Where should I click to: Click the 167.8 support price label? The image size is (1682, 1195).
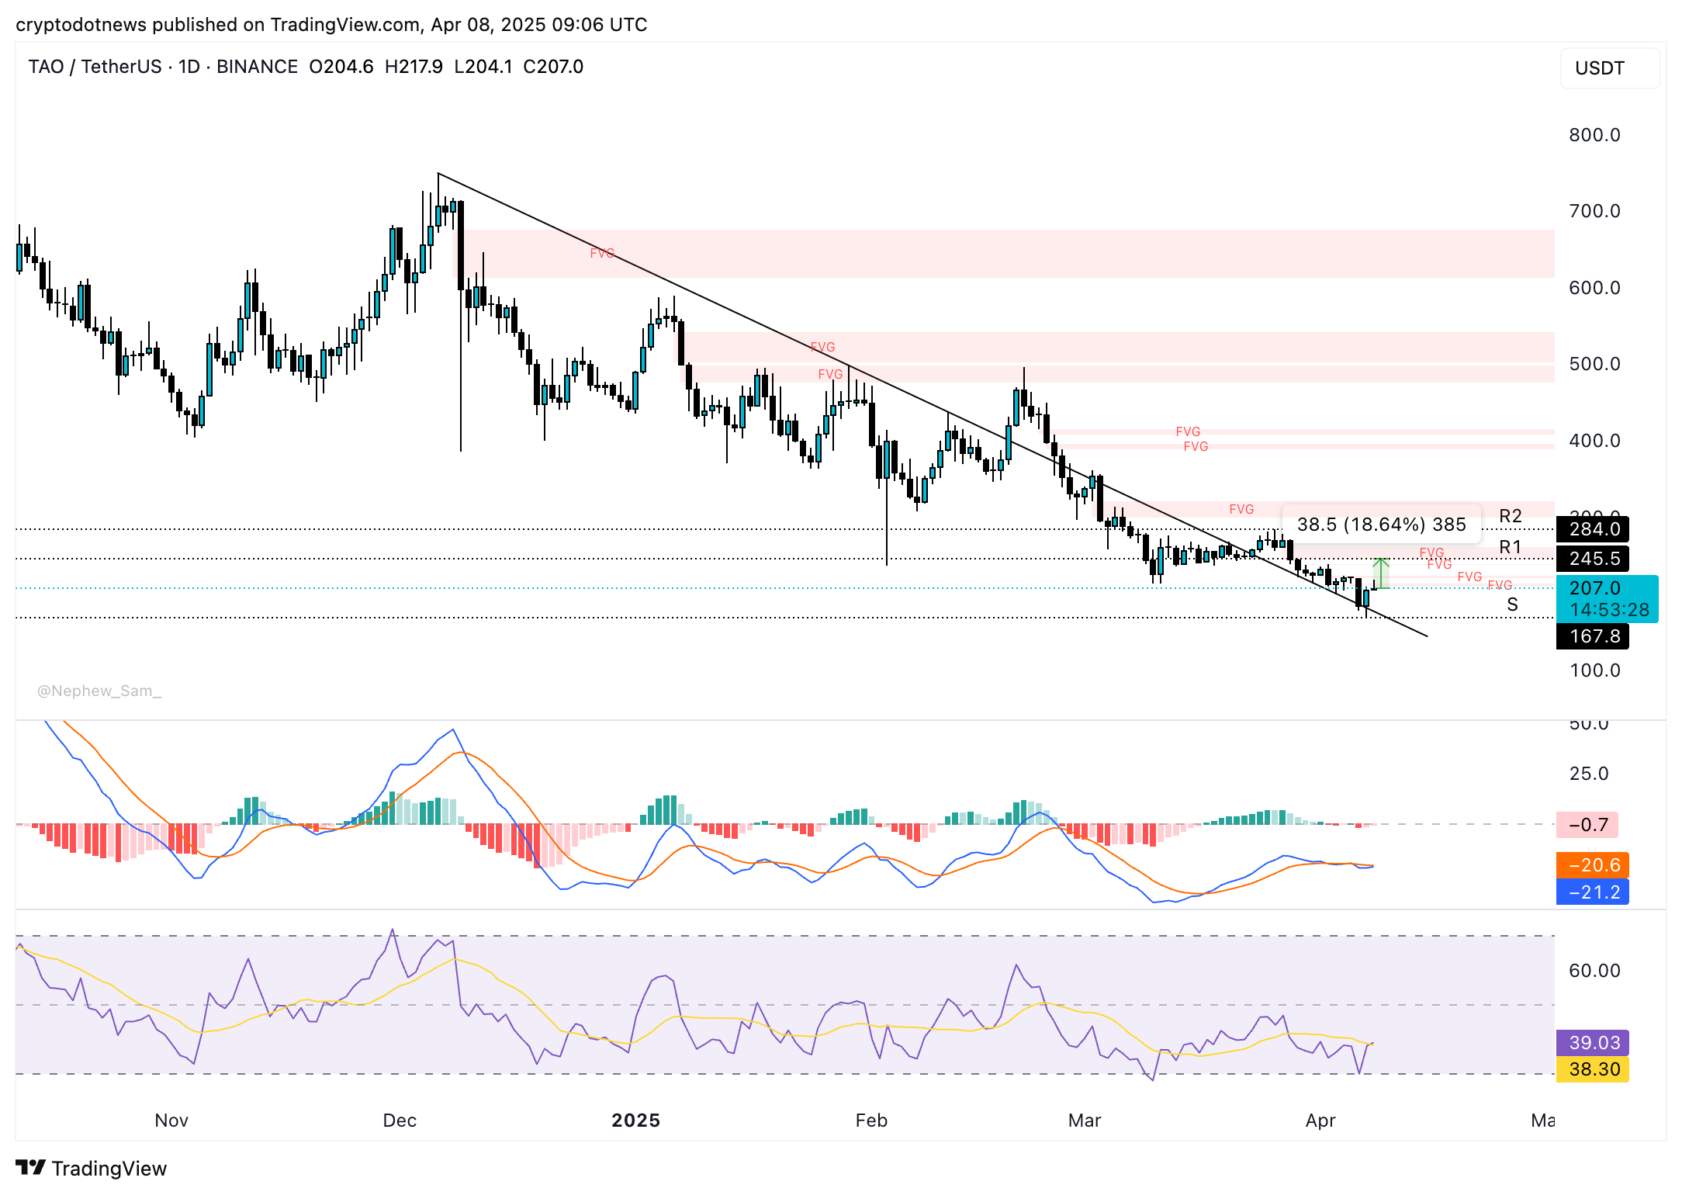pyautogui.click(x=1594, y=636)
